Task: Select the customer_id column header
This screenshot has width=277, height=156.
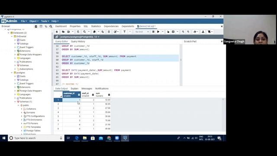Action: 71,94
